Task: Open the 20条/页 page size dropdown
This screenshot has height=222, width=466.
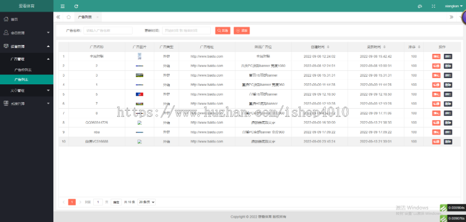Action: click(147, 202)
